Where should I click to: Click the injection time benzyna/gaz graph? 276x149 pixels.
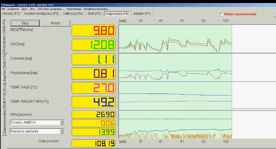coord(175,39)
